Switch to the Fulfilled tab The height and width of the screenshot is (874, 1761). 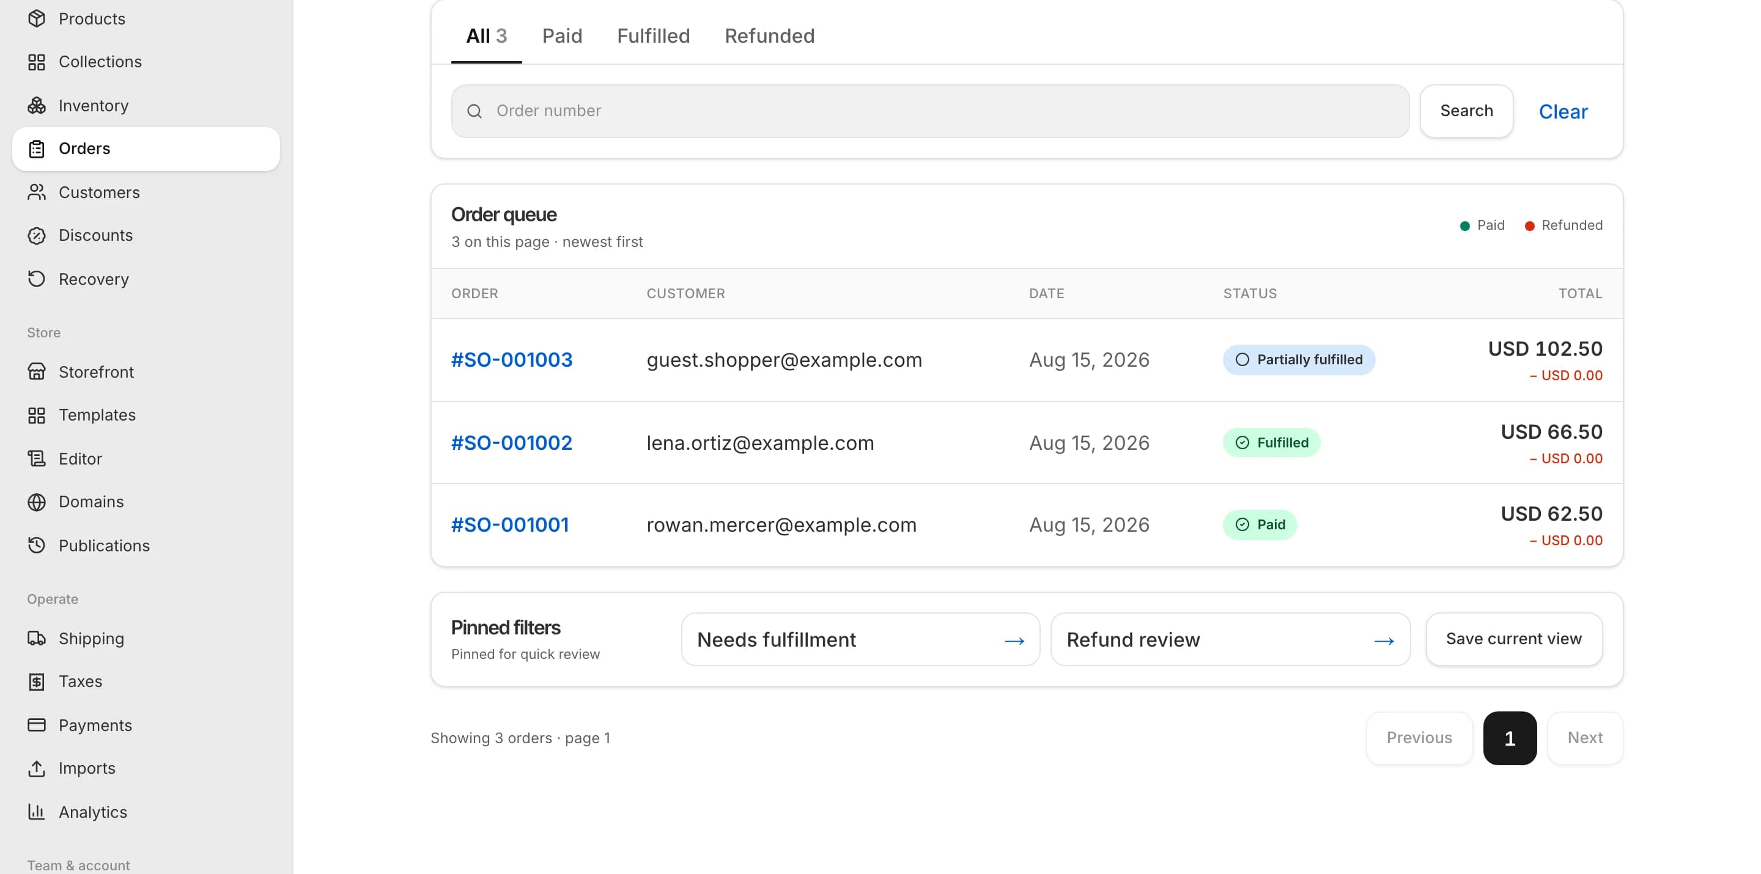(x=653, y=35)
